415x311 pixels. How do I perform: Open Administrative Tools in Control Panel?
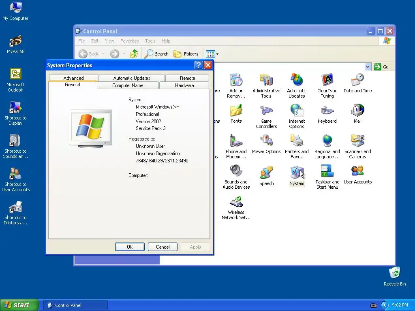click(x=266, y=86)
